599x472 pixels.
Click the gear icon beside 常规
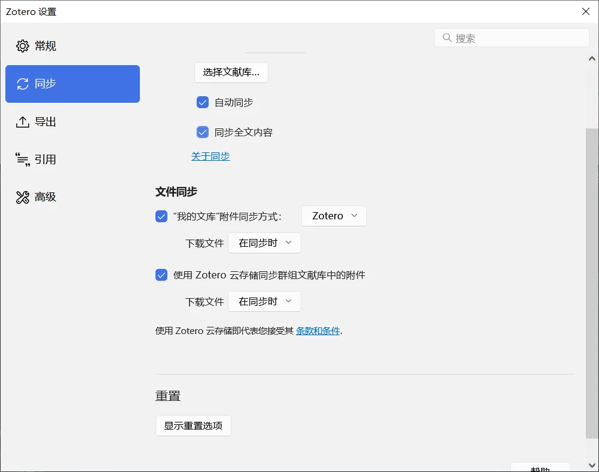(x=23, y=46)
